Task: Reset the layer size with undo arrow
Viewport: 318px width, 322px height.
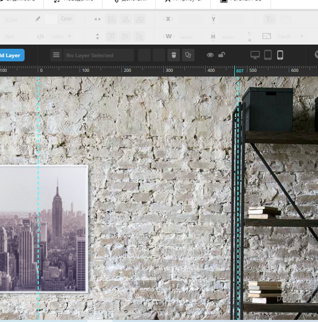Action: (249, 33)
